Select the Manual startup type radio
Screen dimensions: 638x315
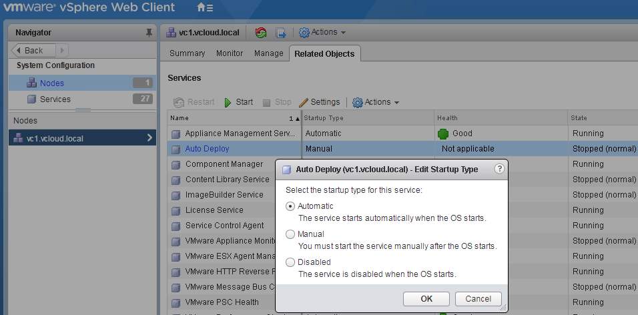[x=290, y=234]
